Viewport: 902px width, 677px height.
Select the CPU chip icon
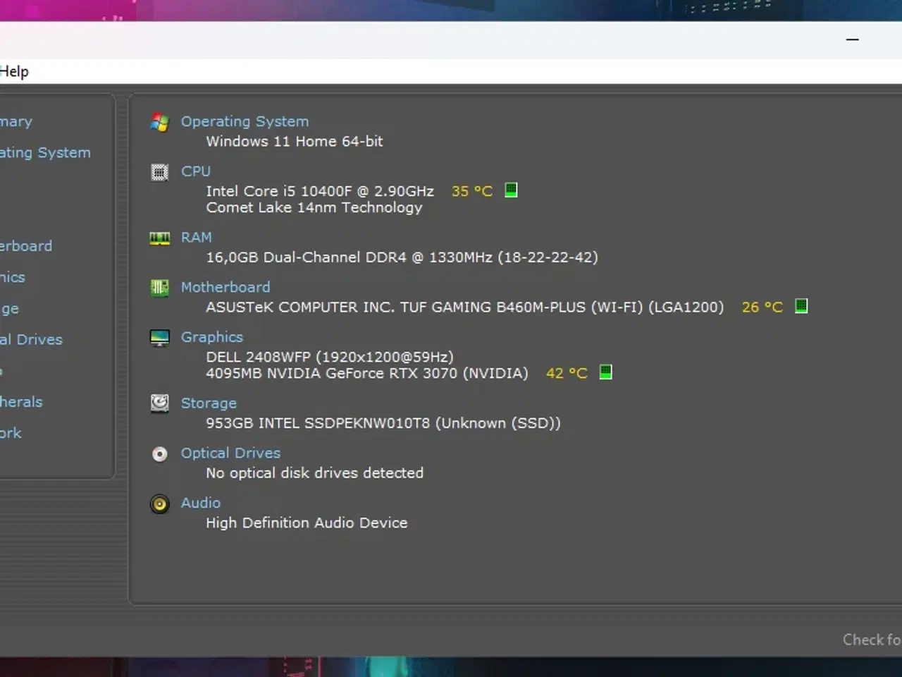tap(159, 171)
